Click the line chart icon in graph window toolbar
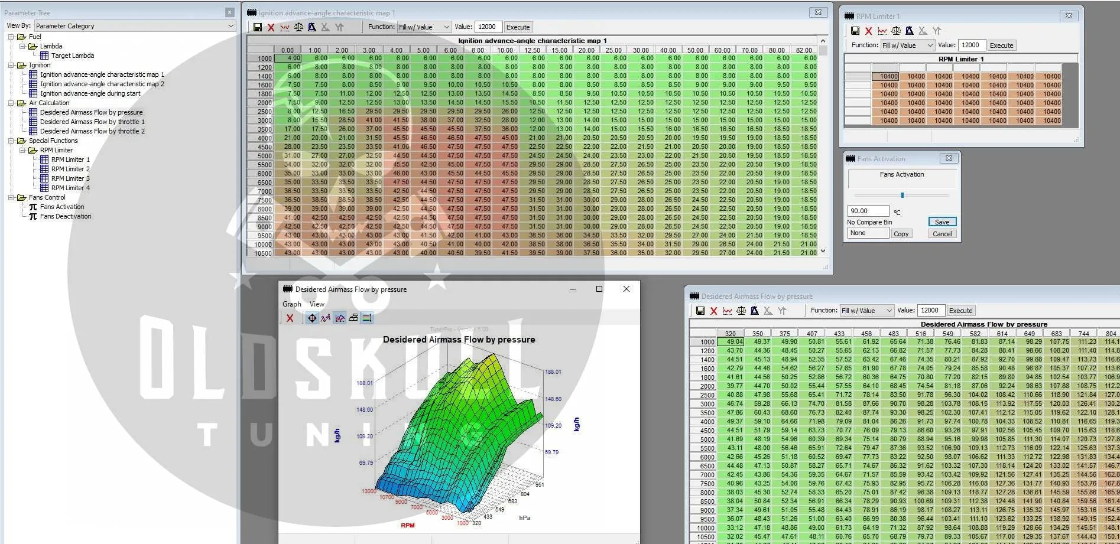 (x=340, y=318)
